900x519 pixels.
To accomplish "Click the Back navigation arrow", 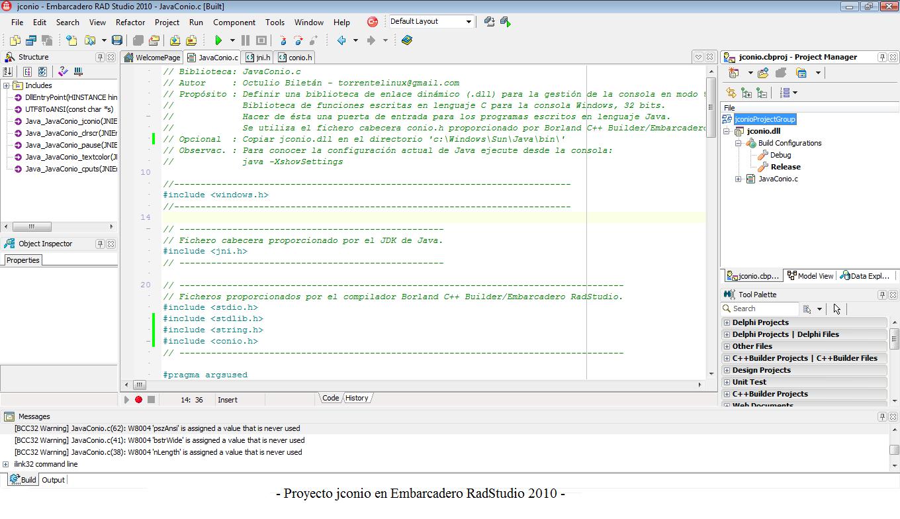I will click(x=341, y=40).
